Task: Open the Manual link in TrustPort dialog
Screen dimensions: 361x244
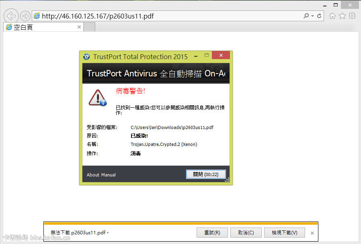Action: [x=109, y=175]
